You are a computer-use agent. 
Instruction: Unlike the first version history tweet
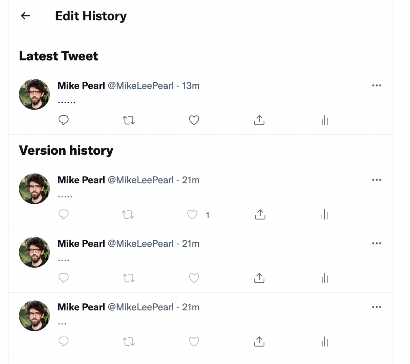192,215
